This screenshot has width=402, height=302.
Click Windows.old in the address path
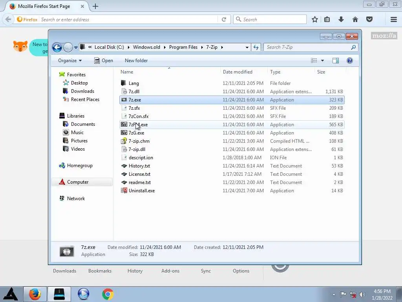click(x=146, y=47)
